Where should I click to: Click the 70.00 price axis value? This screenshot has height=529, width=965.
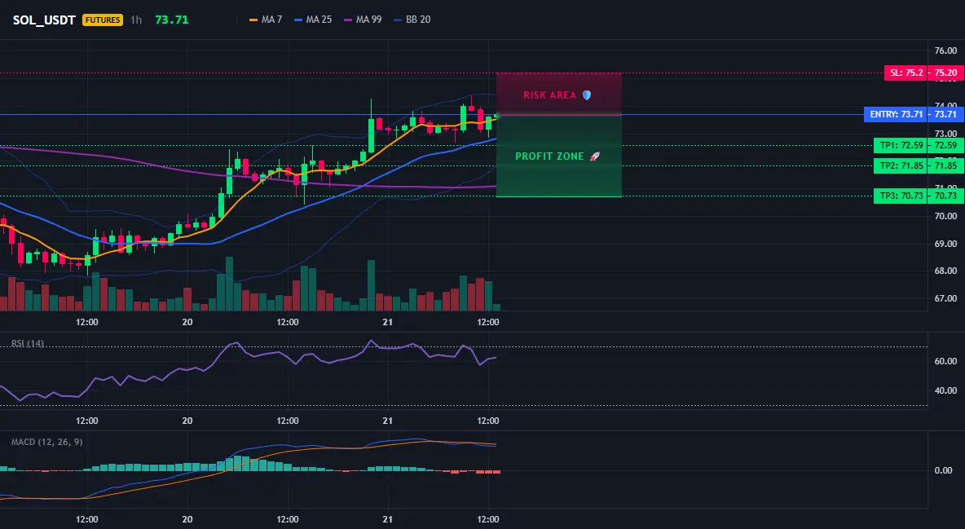946,215
